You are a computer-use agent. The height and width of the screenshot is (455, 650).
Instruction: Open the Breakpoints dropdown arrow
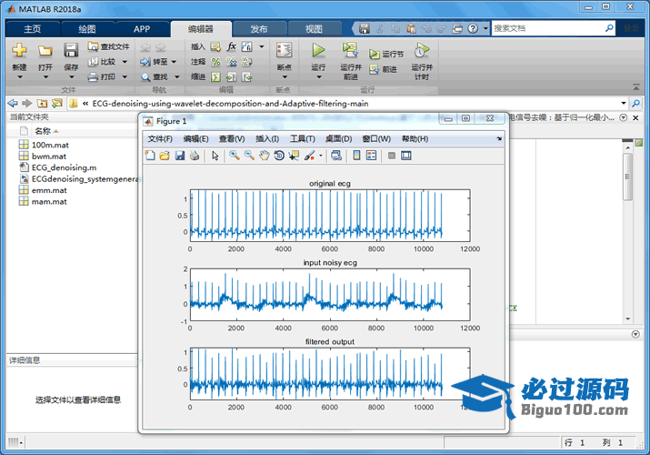[285, 77]
